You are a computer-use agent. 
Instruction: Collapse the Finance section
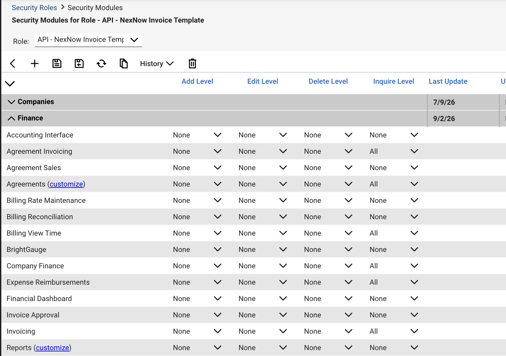click(x=11, y=118)
